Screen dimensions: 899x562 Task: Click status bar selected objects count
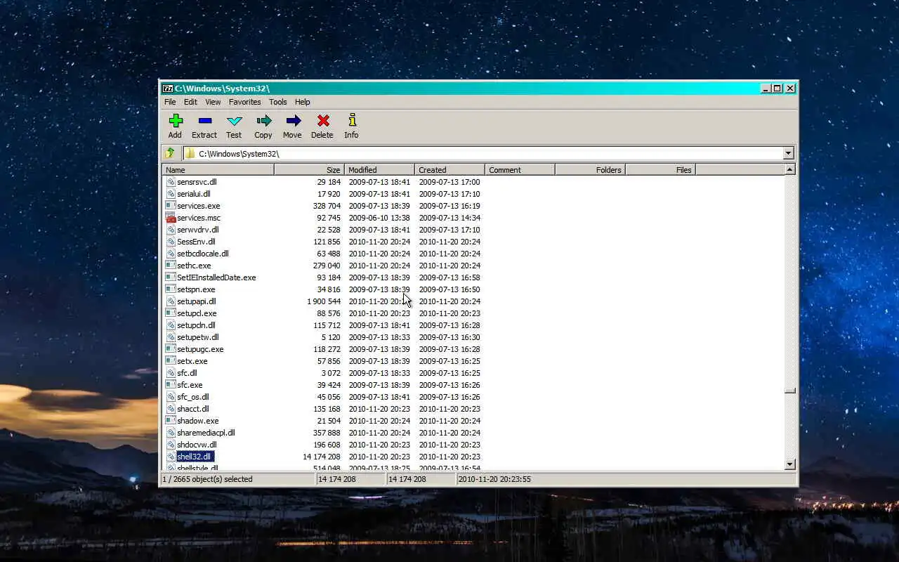[x=207, y=479]
